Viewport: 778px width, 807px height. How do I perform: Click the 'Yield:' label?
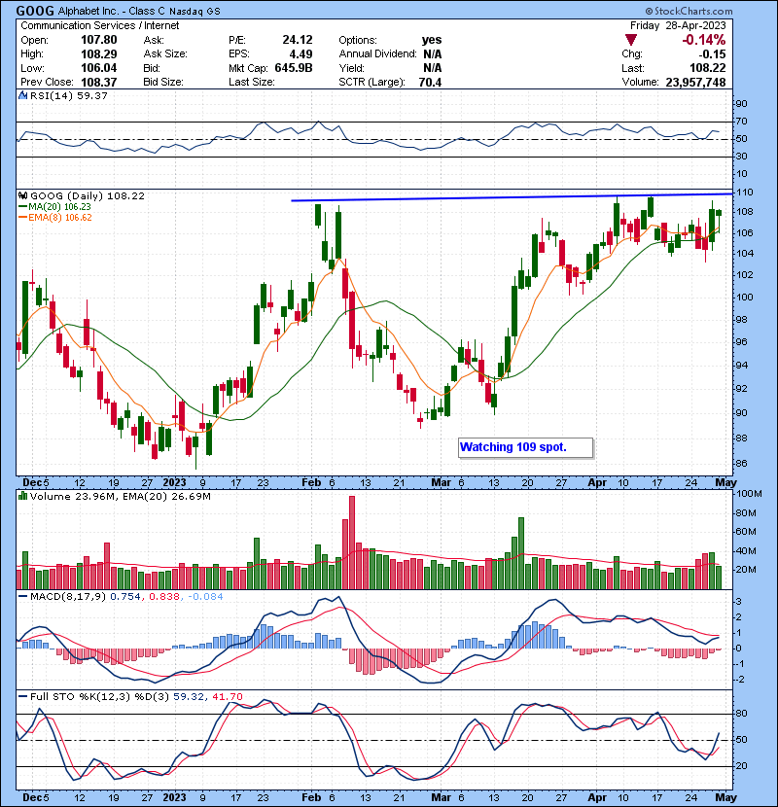(351, 68)
